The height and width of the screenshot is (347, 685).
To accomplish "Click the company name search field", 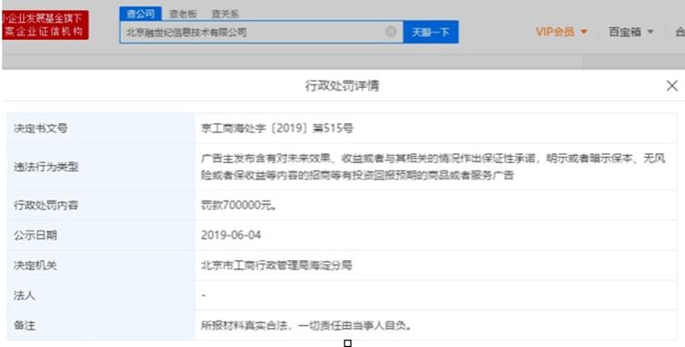I will 253,32.
